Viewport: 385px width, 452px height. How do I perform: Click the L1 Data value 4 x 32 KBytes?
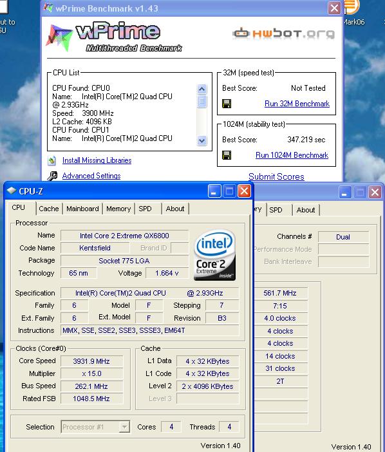[207, 361]
